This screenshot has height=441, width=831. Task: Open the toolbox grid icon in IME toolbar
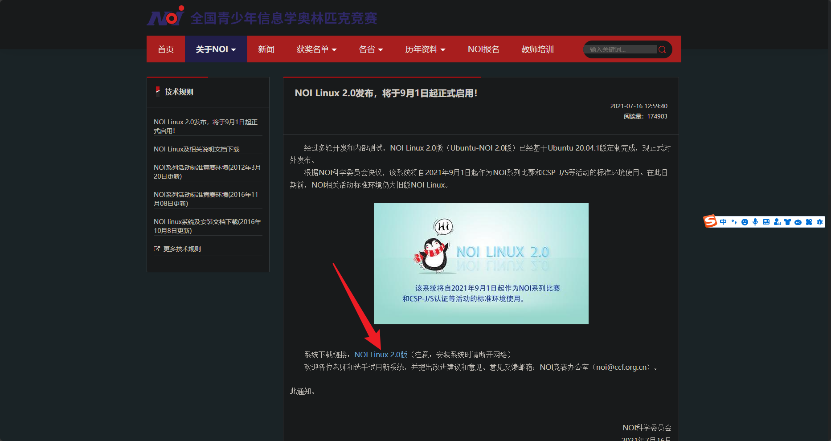tap(809, 222)
